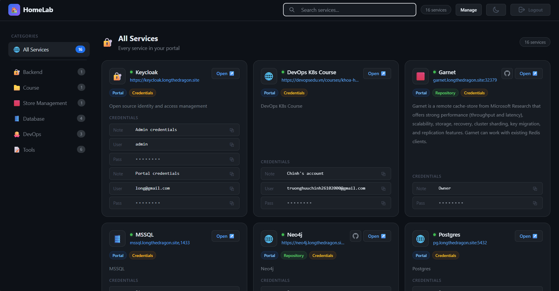Follow the devopsedu.vn course link
This screenshot has width=559, height=291.
point(320,80)
